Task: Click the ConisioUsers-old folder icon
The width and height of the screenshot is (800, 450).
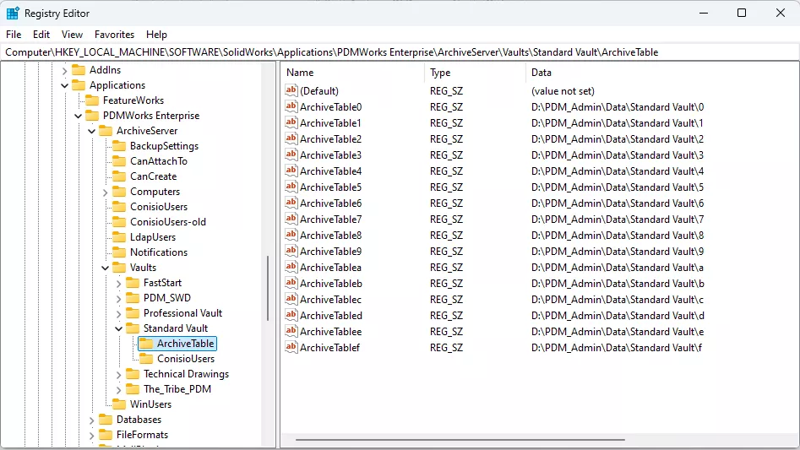Action: 119,222
